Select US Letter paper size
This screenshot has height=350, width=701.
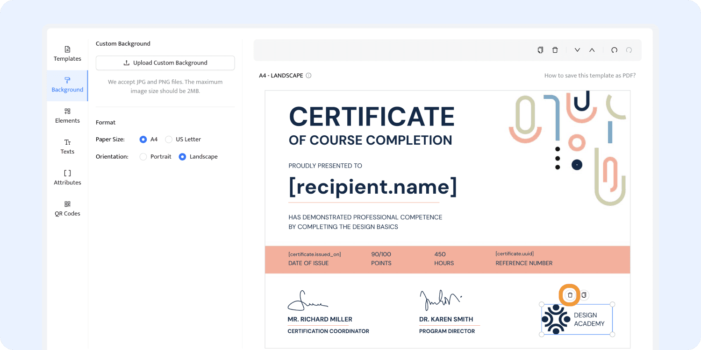click(169, 140)
